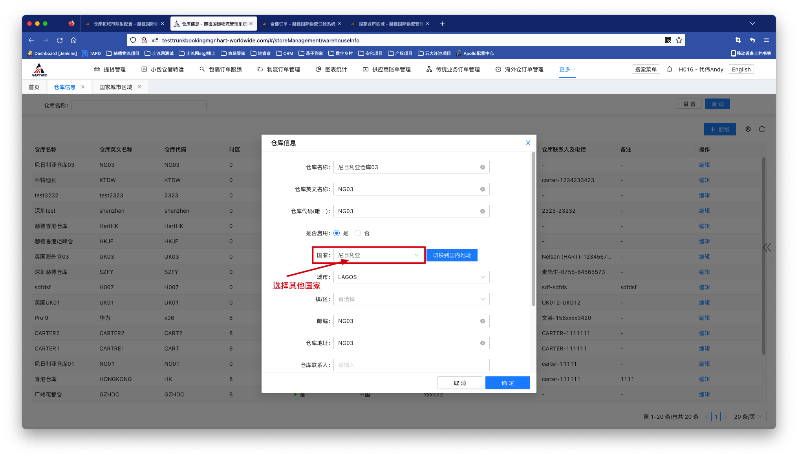Expand the 镇/区 dropdown
This screenshot has height=458, width=798.
point(411,299)
